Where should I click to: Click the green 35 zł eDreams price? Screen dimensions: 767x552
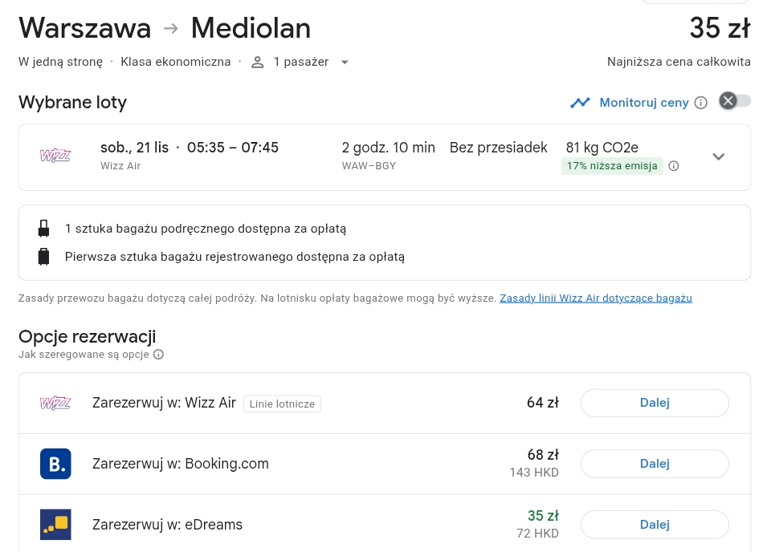point(543,516)
